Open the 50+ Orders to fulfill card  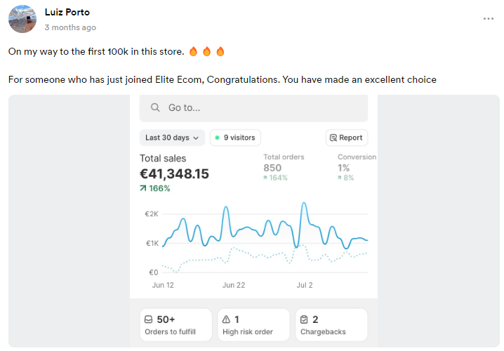tap(175, 325)
